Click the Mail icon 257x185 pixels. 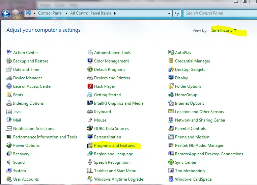click(x=9, y=120)
